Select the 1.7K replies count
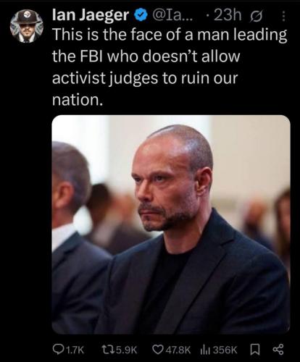This screenshot has height=362, width=300. (x=75, y=350)
